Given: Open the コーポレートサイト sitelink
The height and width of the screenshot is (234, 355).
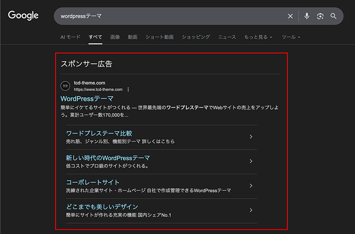Looking at the screenshot, I should [93, 182].
